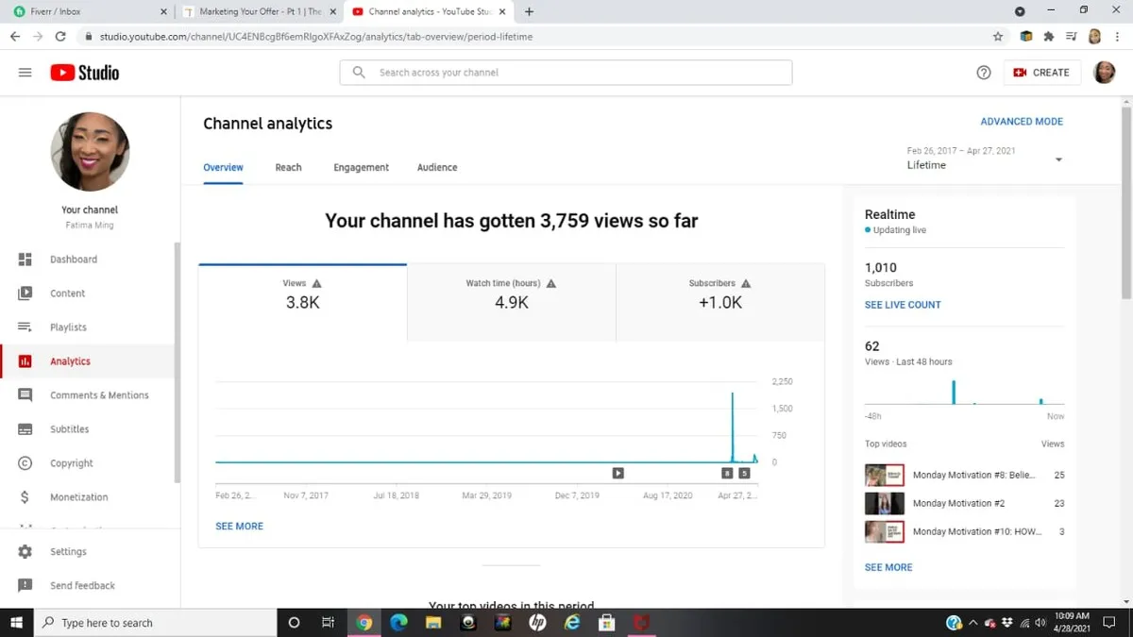Open the Help question mark icon
1133x637 pixels.
pyautogui.click(x=984, y=73)
